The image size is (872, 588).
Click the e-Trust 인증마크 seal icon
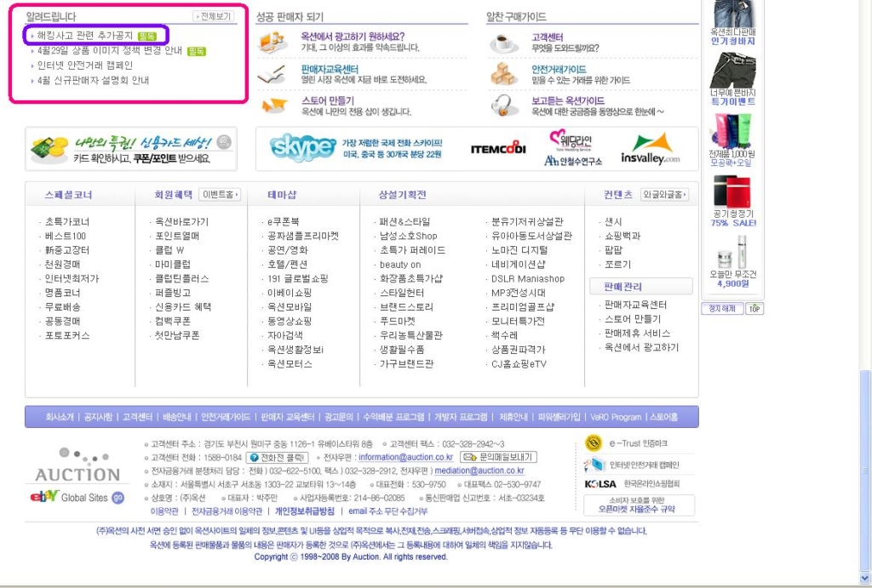click(594, 443)
